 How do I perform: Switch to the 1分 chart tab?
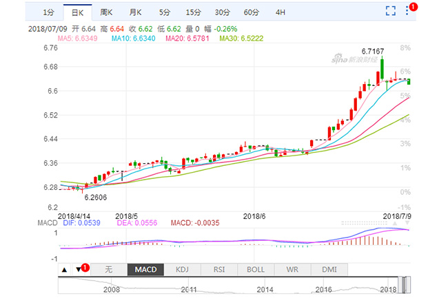click(x=48, y=12)
